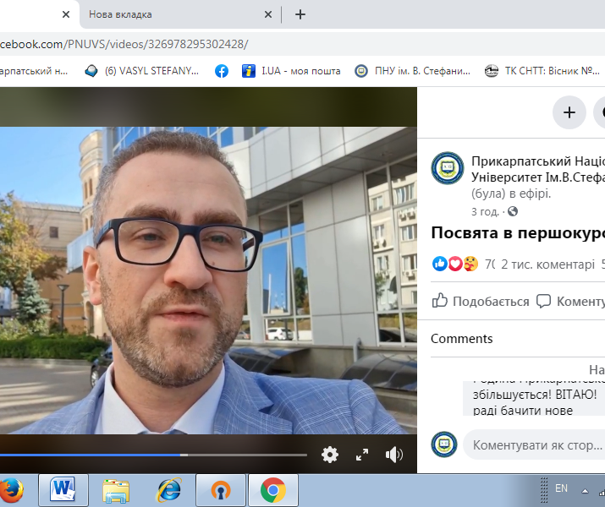
Task: Mute the video volume
Action: coord(394,455)
